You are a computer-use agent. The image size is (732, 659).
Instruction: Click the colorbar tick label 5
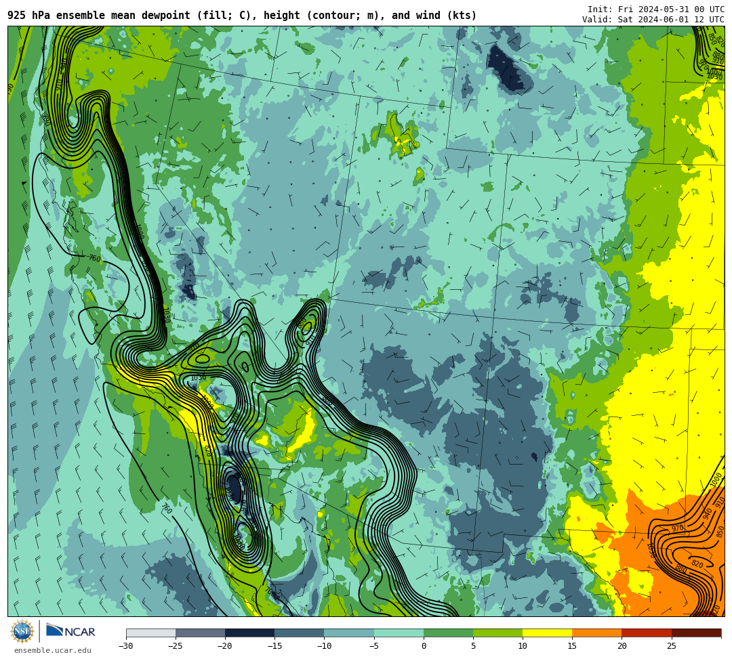tap(473, 646)
